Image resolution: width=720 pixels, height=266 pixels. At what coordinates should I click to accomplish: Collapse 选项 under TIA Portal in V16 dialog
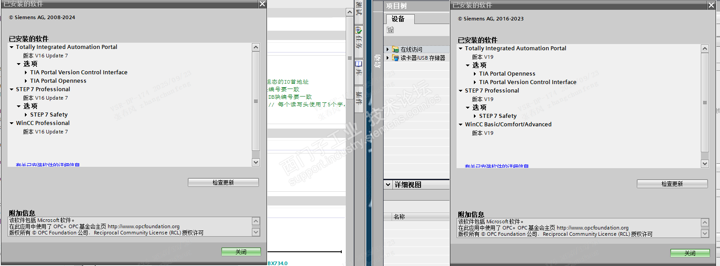pyautogui.click(x=19, y=64)
